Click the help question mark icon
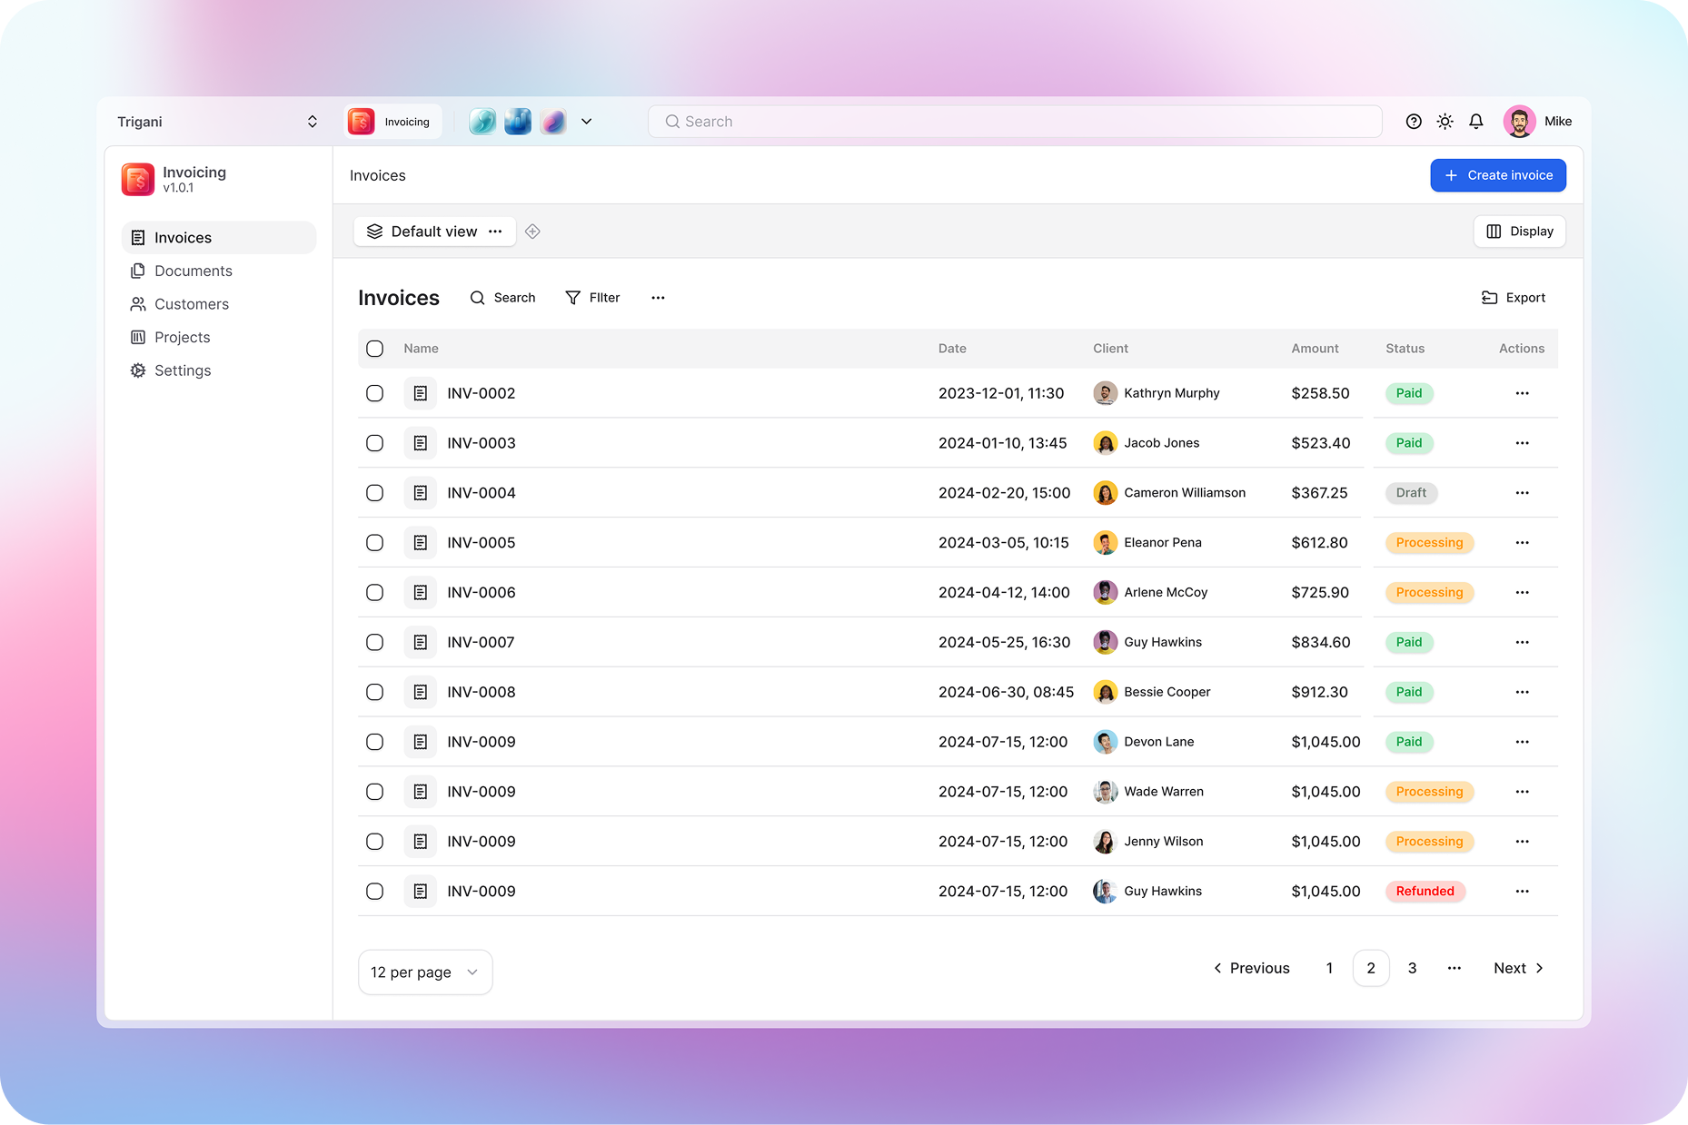The image size is (1688, 1125). [x=1414, y=121]
